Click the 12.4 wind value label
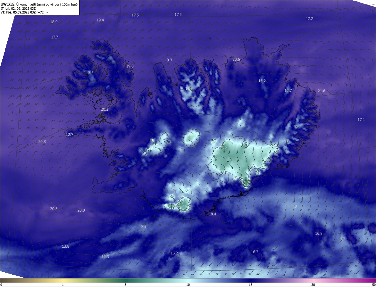 pyautogui.click(x=142, y=227)
